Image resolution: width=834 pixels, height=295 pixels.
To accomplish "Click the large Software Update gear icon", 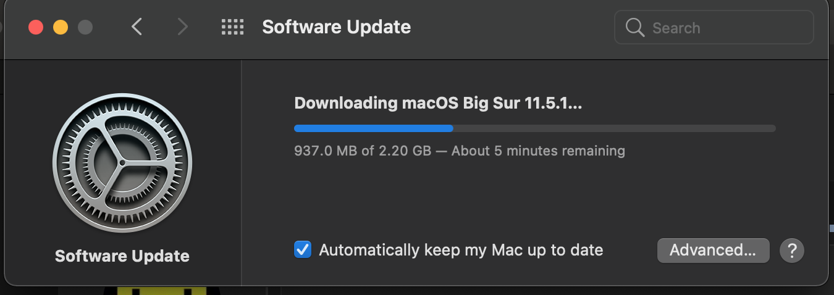I will pos(122,163).
